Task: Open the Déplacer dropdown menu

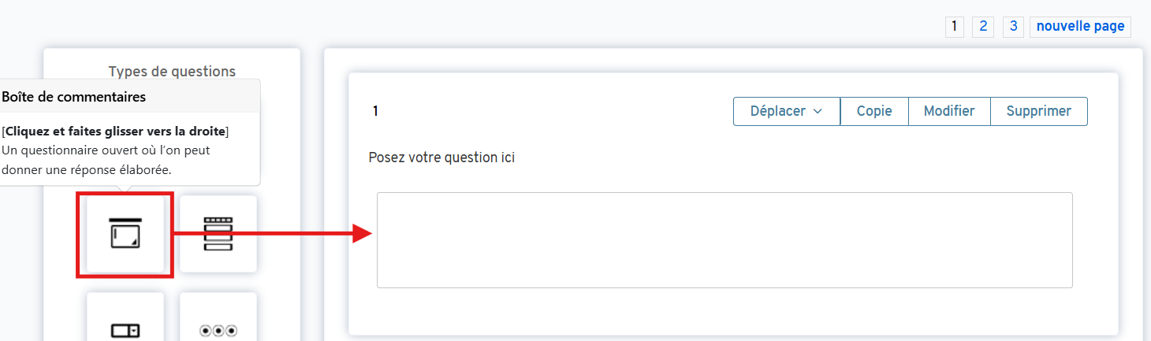Action: 786,111
